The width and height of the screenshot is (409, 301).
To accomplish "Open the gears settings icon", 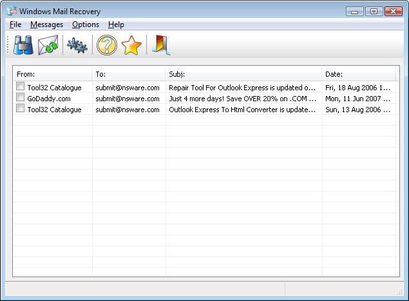I will (x=77, y=45).
